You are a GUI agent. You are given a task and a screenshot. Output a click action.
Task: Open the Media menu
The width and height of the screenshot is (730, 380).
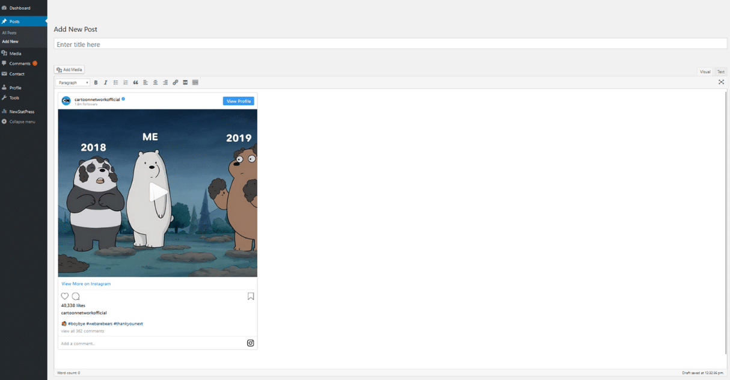[23, 54]
